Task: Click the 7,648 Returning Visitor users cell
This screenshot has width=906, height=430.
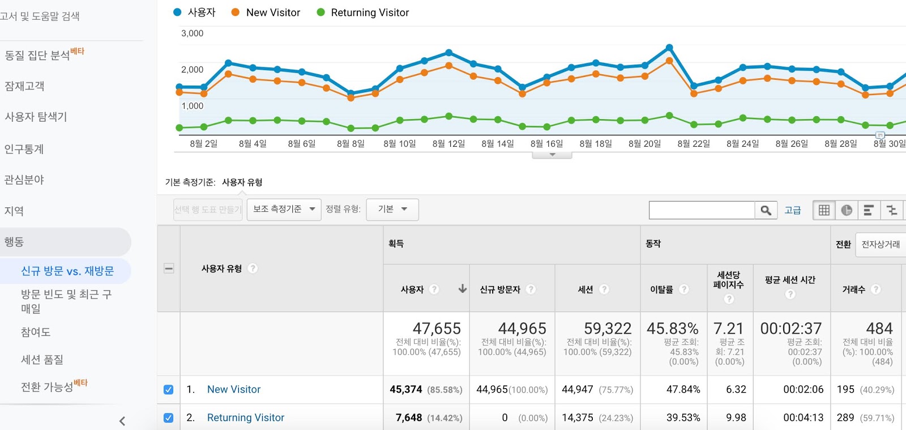Action: click(x=409, y=418)
